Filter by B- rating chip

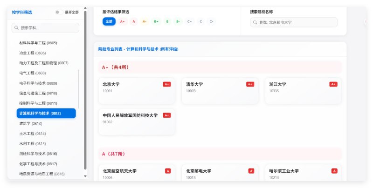[178, 21]
